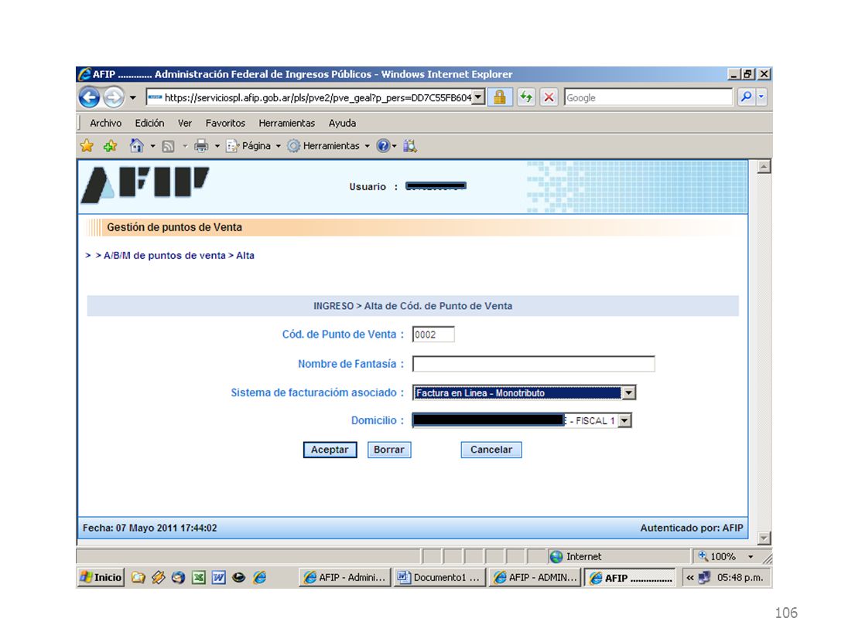Screen dimensions: 848x642
Task: Click the RSS feeds icon
Action: tap(168, 146)
